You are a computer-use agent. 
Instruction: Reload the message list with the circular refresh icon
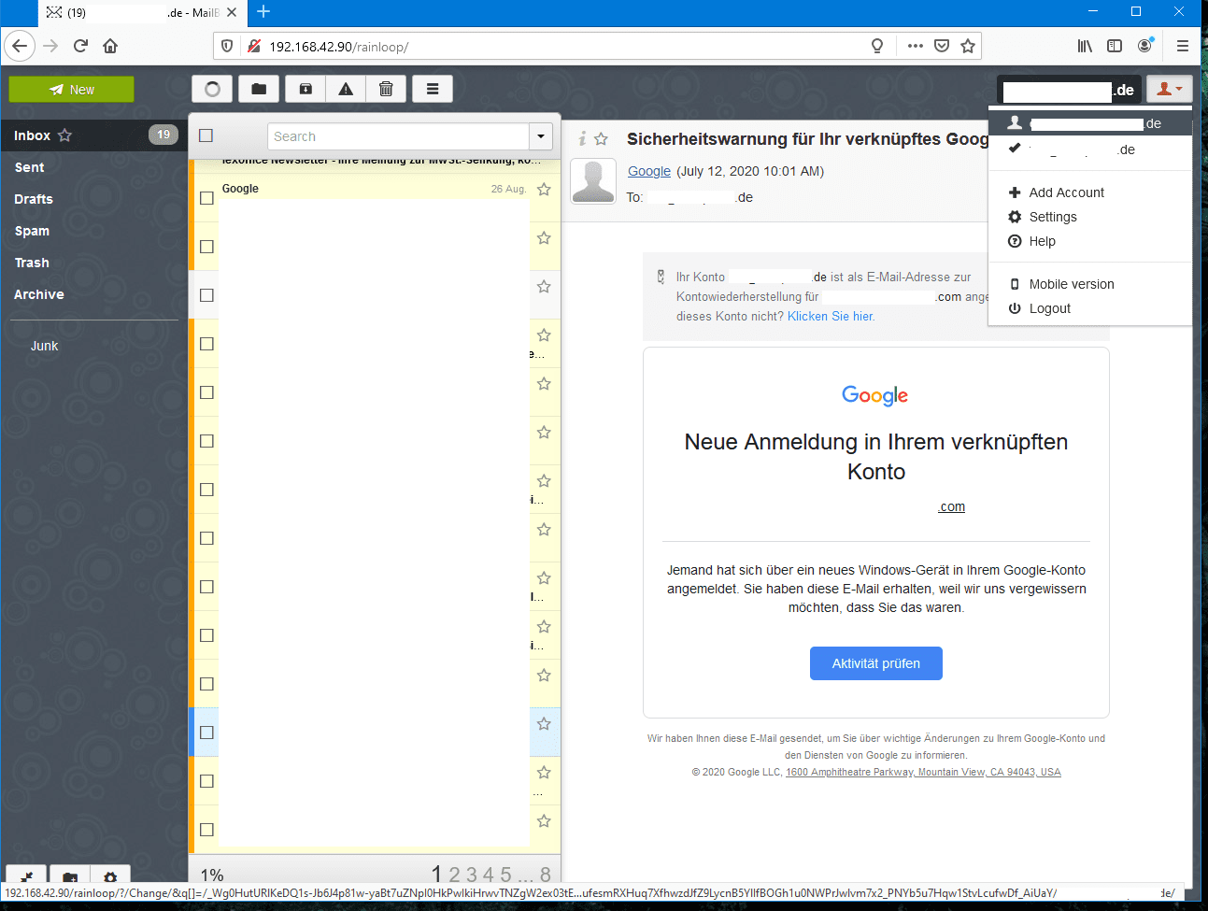tap(213, 89)
